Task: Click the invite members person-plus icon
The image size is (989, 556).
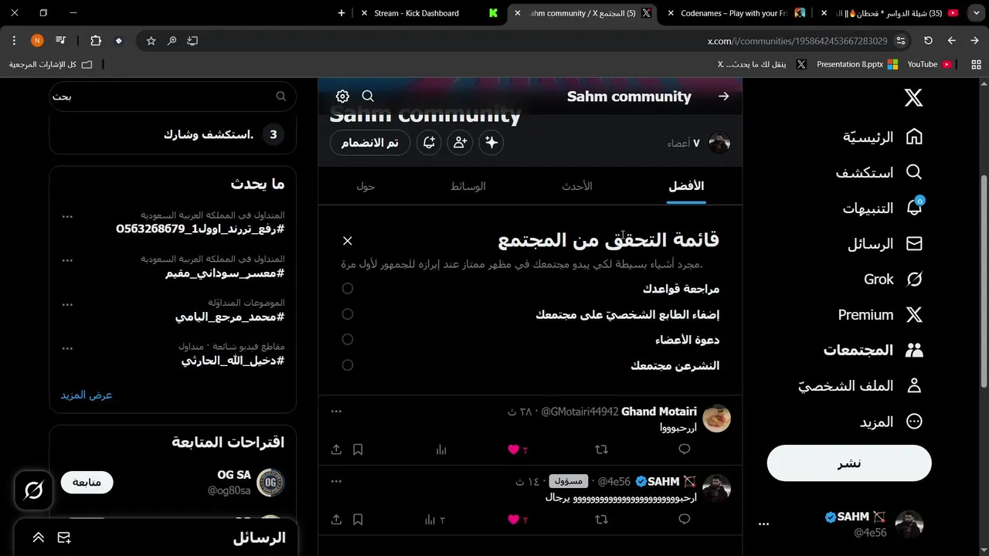Action: coord(460,143)
